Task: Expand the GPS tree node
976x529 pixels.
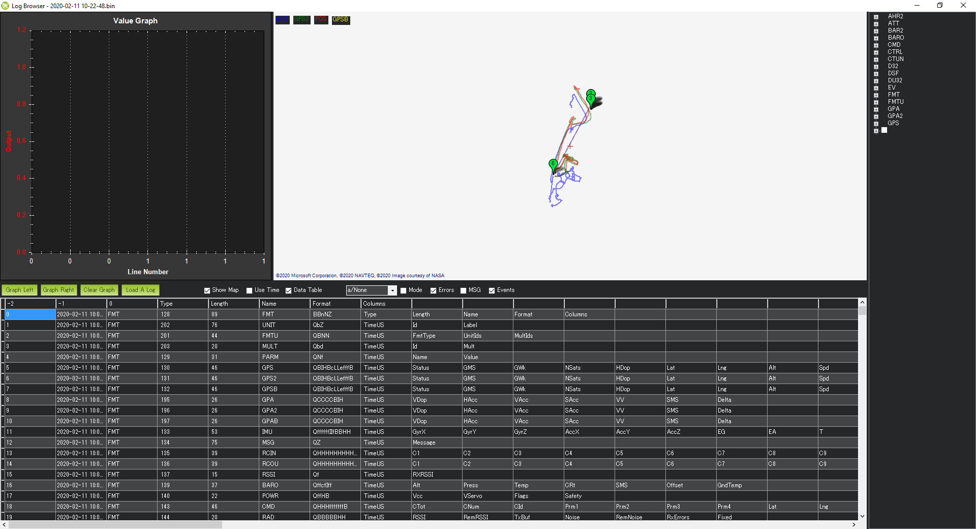Action: pos(876,123)
